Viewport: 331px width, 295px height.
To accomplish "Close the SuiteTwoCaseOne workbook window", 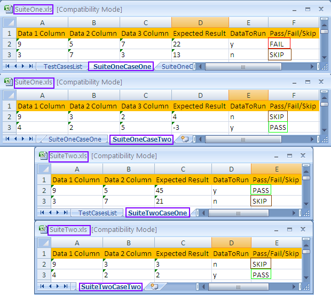I will (303, 156).
